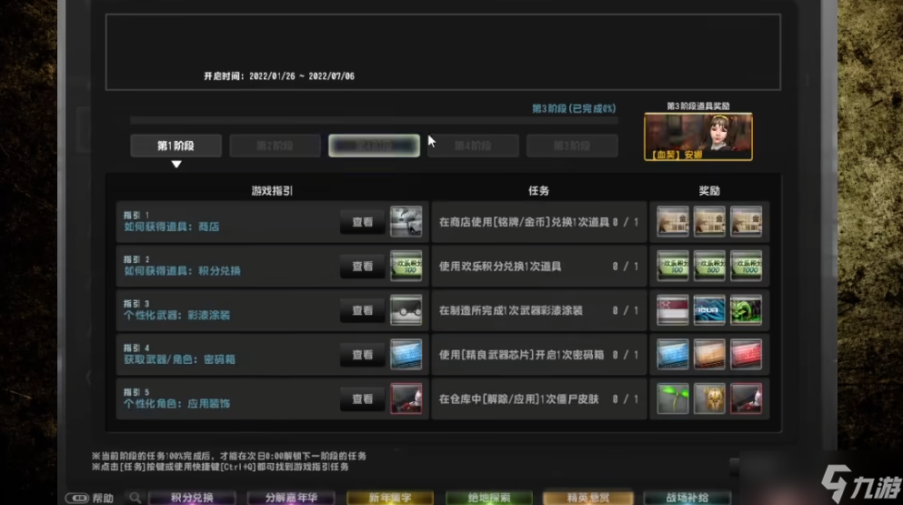Click task text 在仓库中[解除/应用]1次僵尸皮肤

click(x=519, y=399)
